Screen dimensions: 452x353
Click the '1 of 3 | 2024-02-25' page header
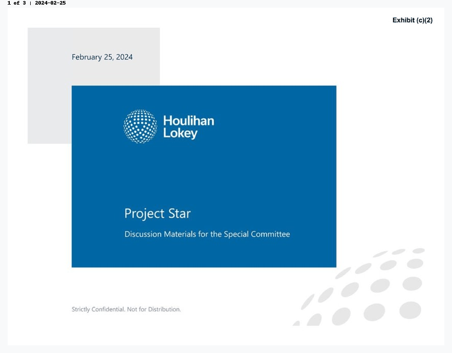tap(37, 3)
